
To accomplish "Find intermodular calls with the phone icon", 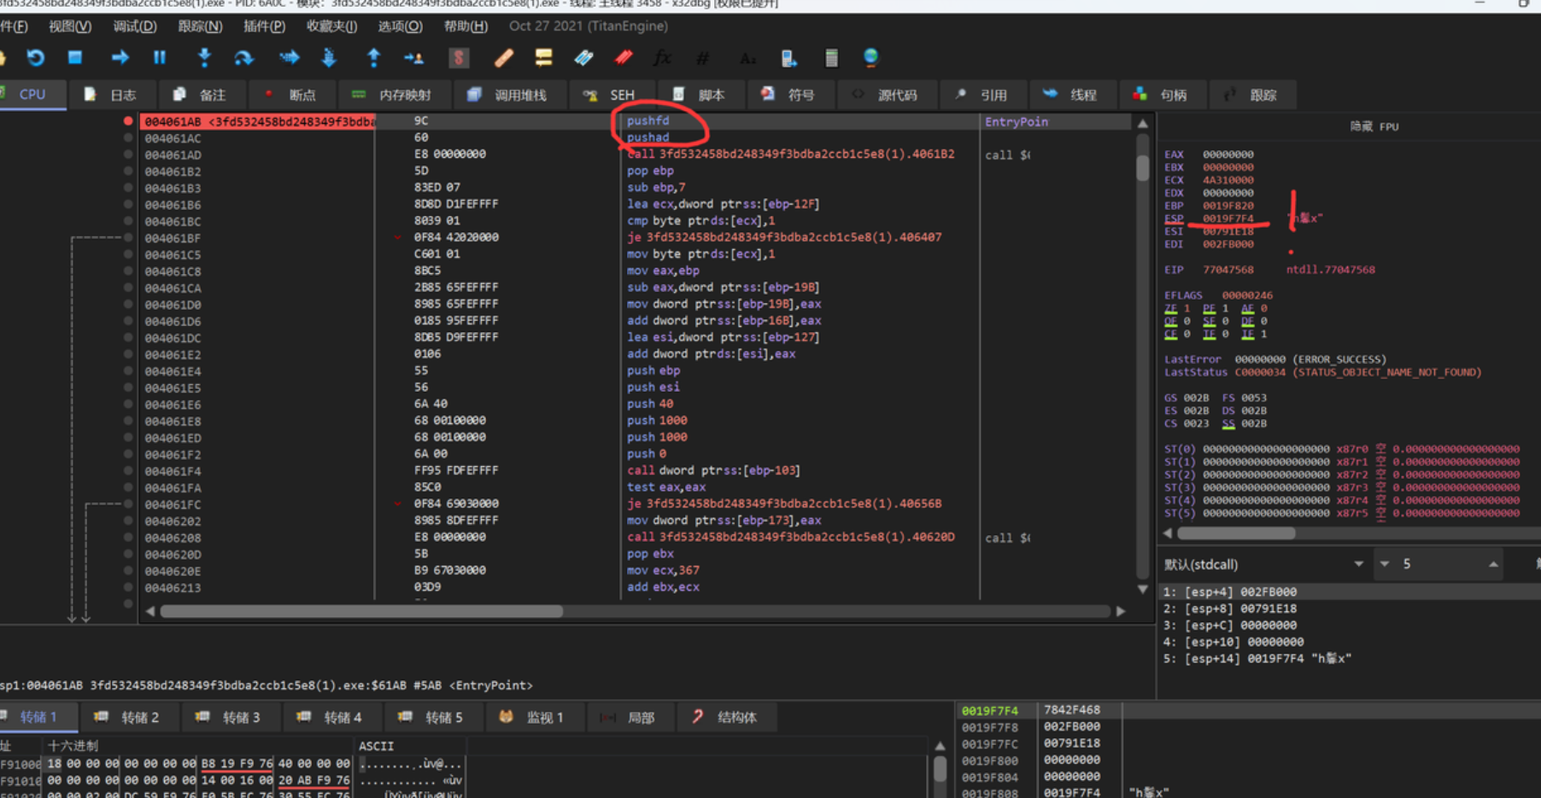I will tap(788, 58).
